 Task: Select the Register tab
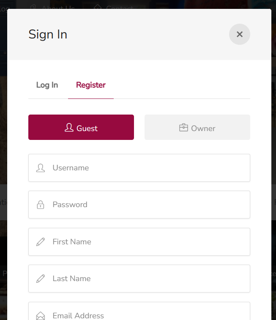tap(91, 85)
